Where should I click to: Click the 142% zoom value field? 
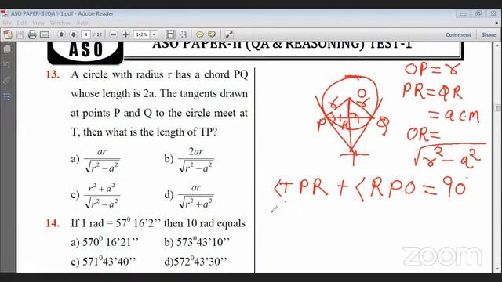pos(142,34)
